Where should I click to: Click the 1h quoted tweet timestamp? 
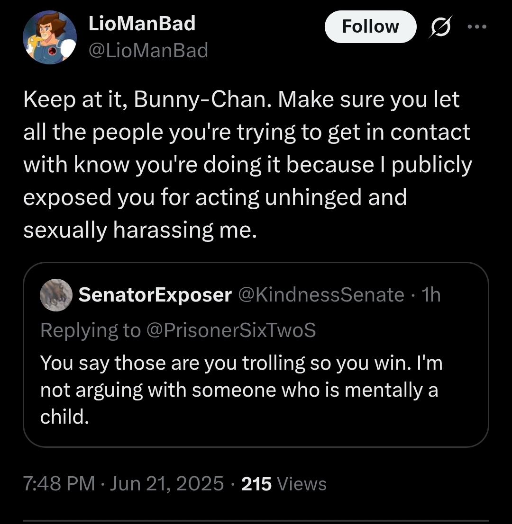click(x=431, y=295)
